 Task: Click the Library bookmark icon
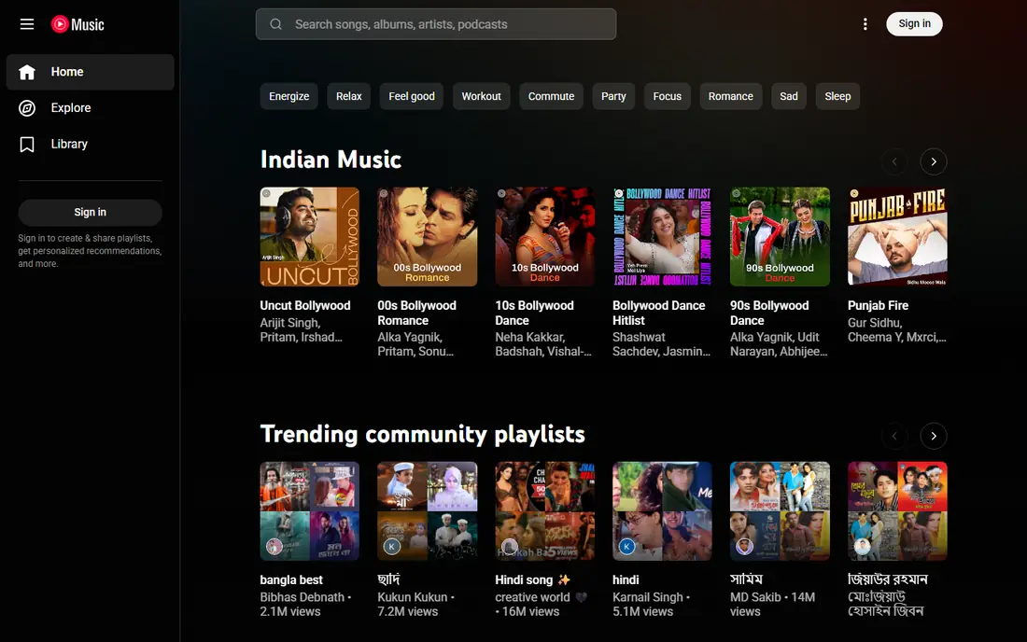pyautogui.click(x=27, y=144)
